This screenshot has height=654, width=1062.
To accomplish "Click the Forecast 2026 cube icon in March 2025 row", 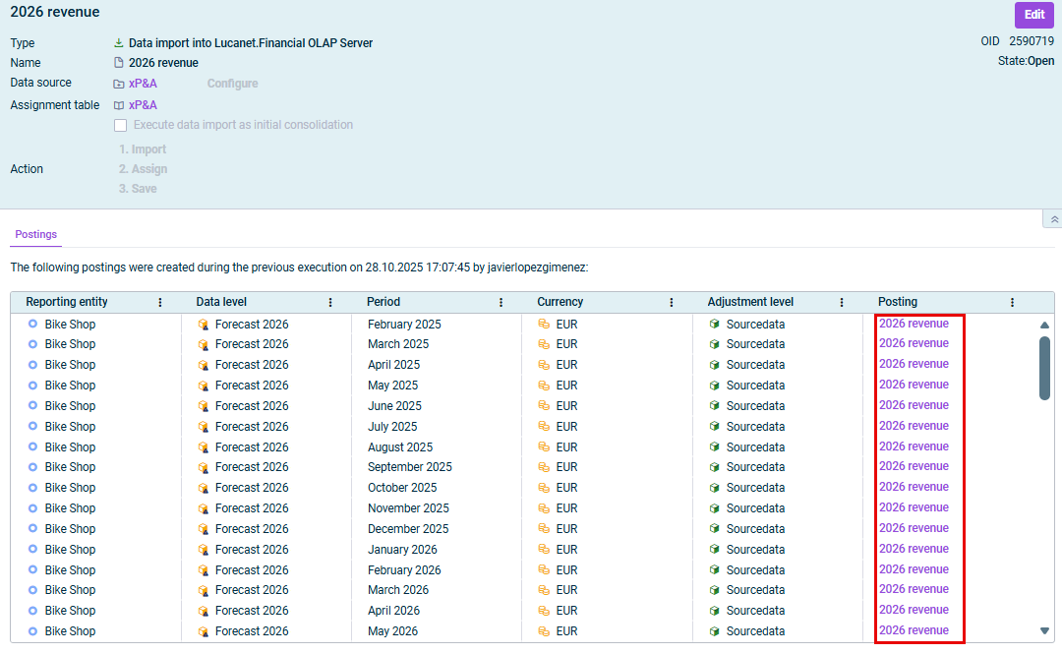I will 203,344.
